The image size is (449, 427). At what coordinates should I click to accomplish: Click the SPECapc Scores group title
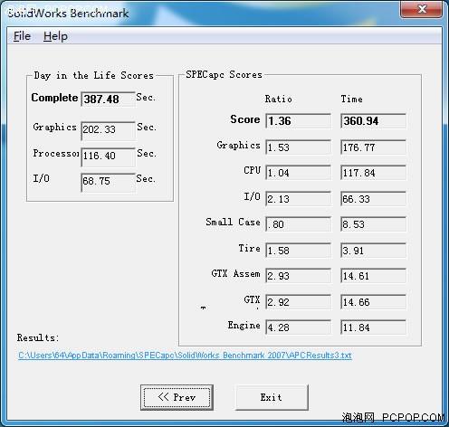point(224,74)
